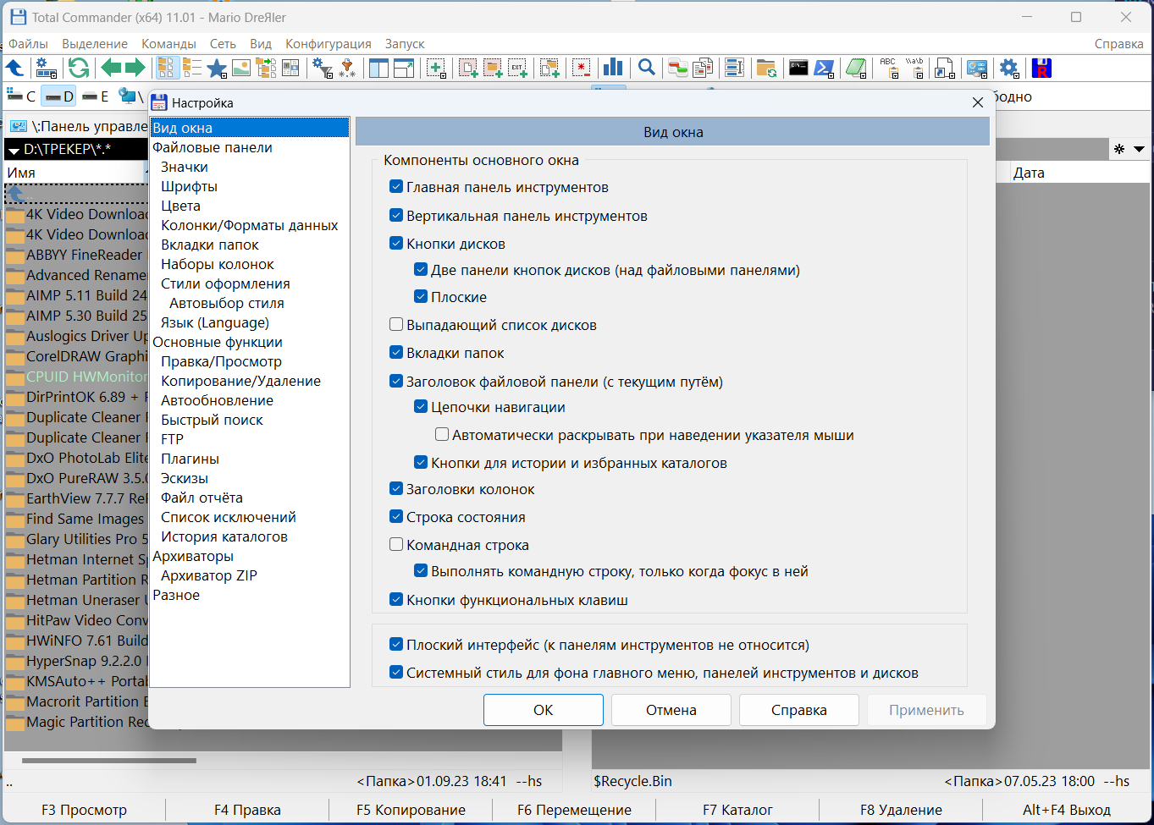The image size is (1154, 825).
Task: Open right panel history dropdown arrow
Action: [x=1139, y=150]
